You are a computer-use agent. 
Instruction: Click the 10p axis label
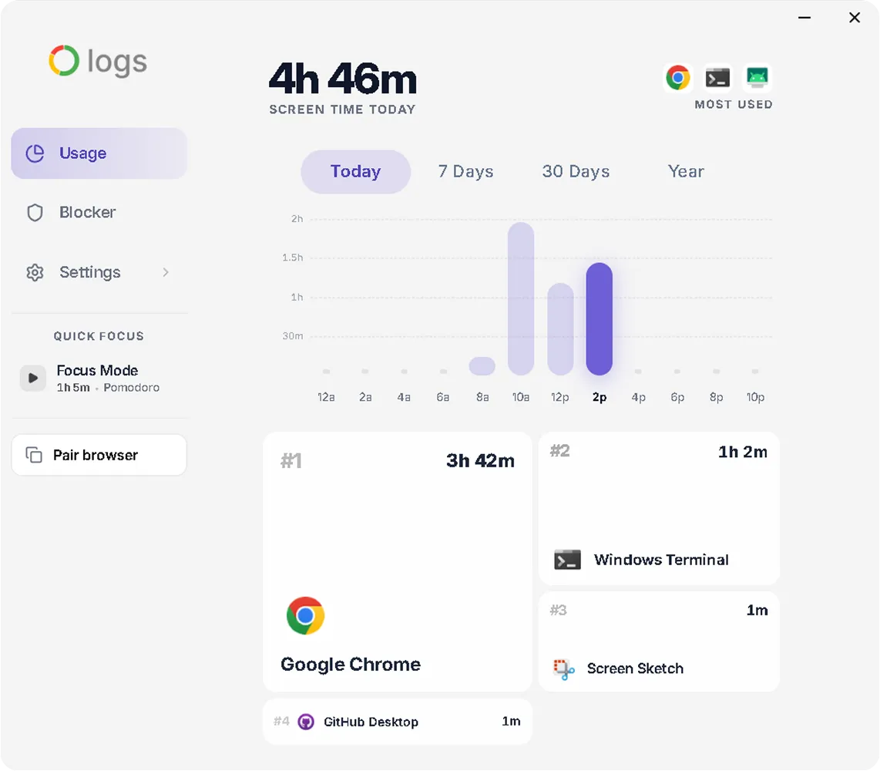tap(755, 397)
